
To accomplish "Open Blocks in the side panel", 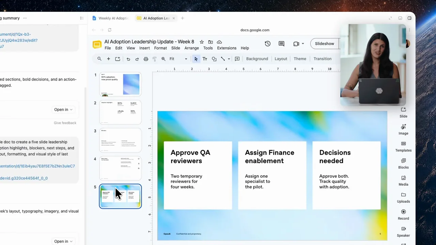I will click(x=403, y=164).
